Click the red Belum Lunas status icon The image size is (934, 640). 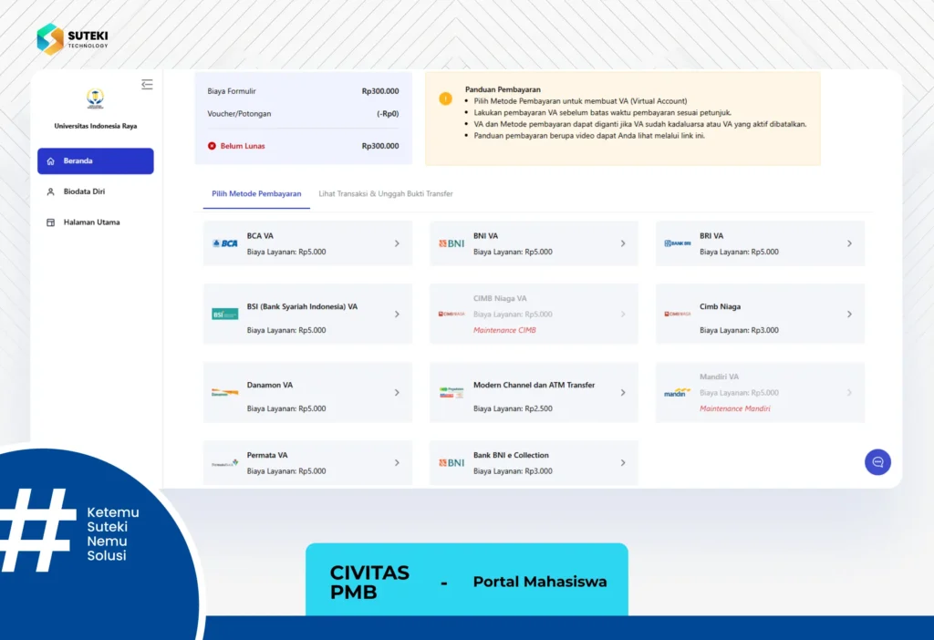tap(212, 146)
